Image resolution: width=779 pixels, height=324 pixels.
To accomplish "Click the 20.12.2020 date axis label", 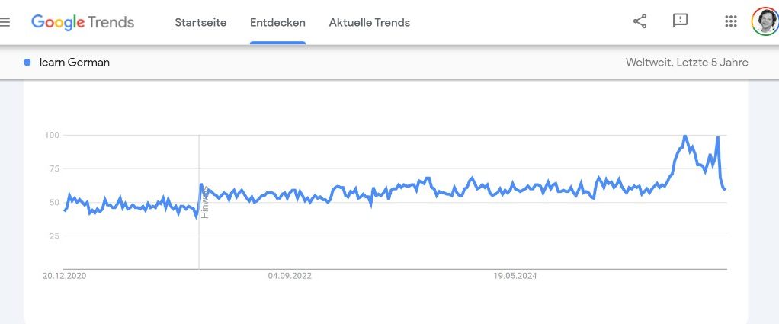I will coord(65,277).
